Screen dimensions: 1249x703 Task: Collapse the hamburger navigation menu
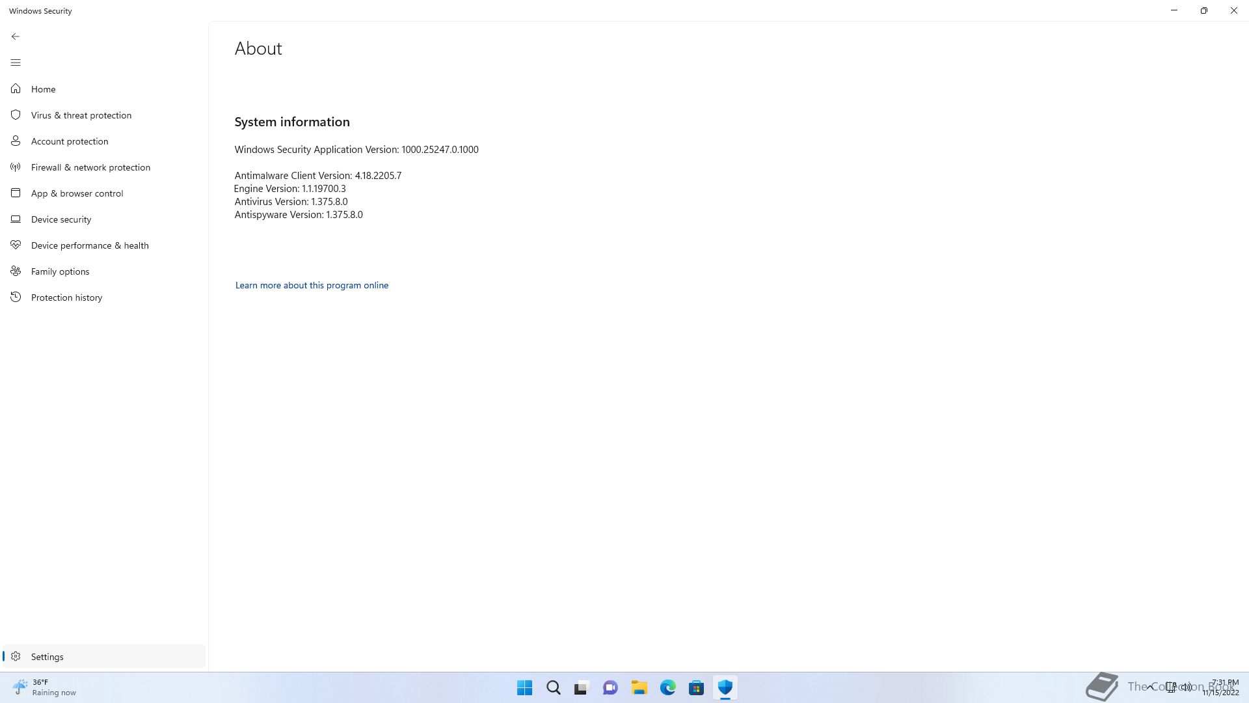(16, 62)
